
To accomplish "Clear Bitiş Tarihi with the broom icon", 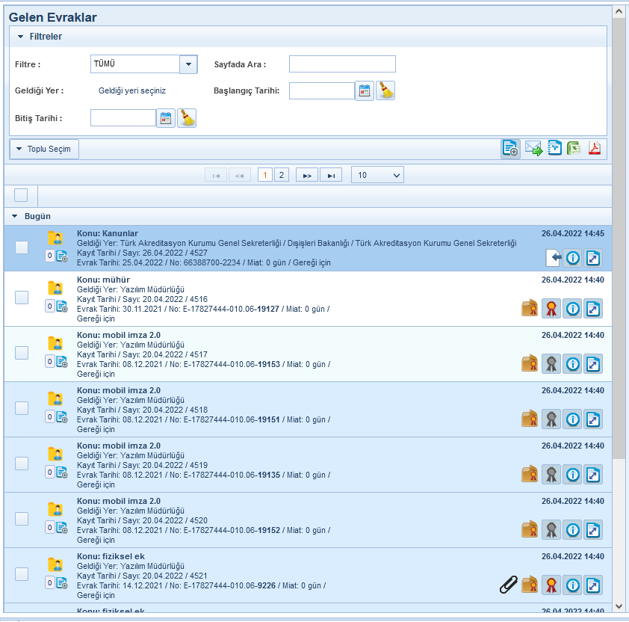I will [187, 118].
